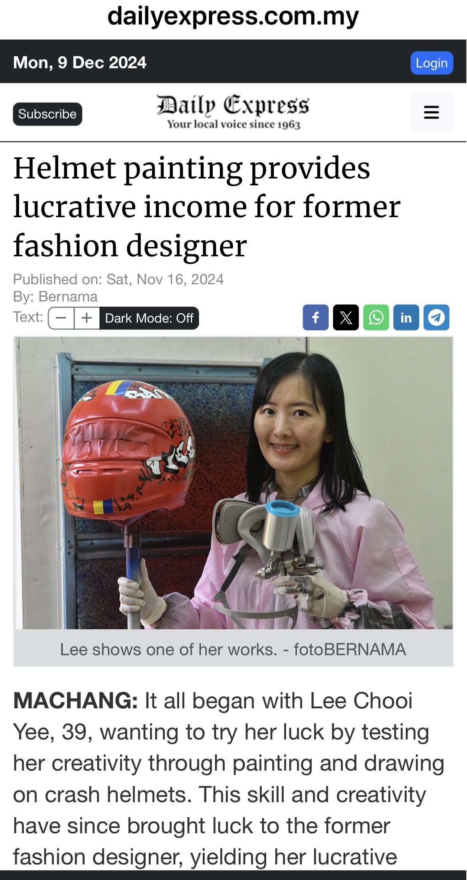Click the Login button
467x880 pixels.
[432, 63]
